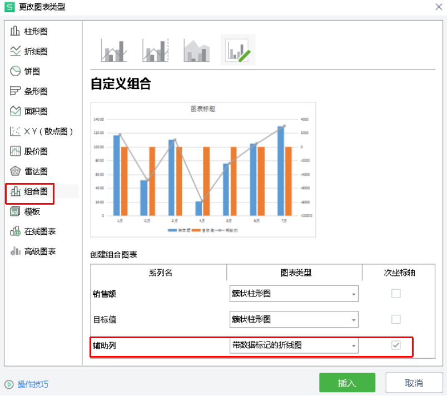447x396 pixels.
Task: Open the 折线图 category label
Action: coord(36,51)
